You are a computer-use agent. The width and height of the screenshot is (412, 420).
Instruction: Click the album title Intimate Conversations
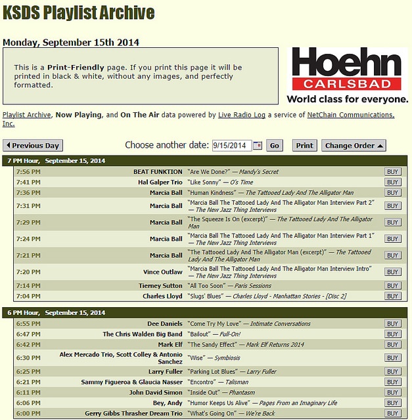[281, 324]
